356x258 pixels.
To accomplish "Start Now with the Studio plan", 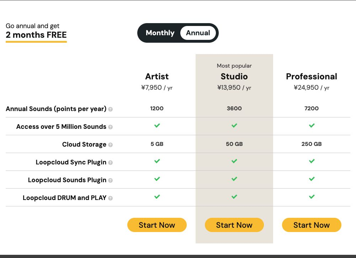I will tap(234, 225).
